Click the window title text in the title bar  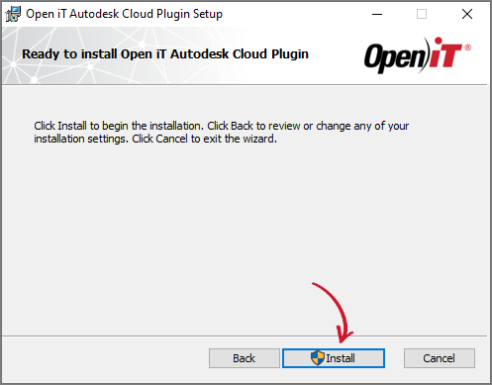pyautogui.click(x=125, y=14)
